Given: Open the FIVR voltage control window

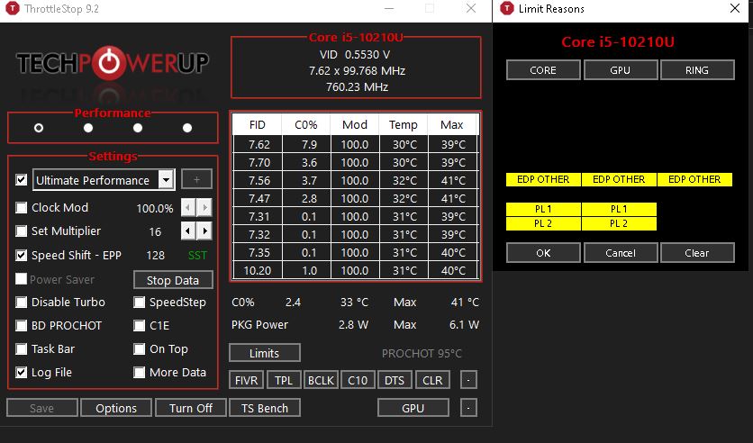Looking at the screenshot, I should pos(247,380).
